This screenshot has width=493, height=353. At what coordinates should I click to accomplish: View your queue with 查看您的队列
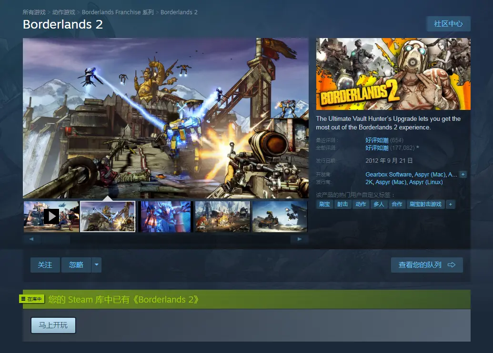427,265
